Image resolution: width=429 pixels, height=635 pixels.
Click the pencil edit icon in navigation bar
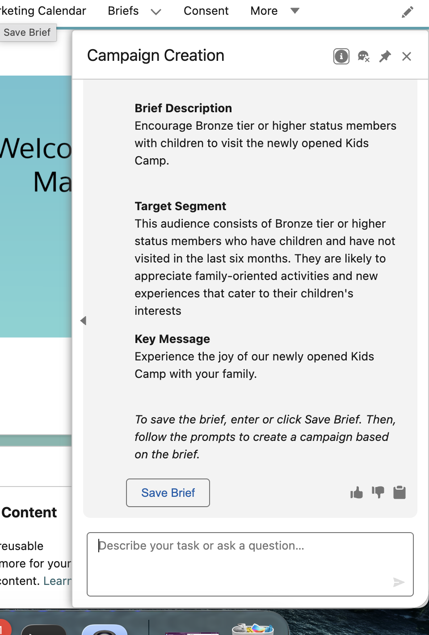[x=408, y=12]
